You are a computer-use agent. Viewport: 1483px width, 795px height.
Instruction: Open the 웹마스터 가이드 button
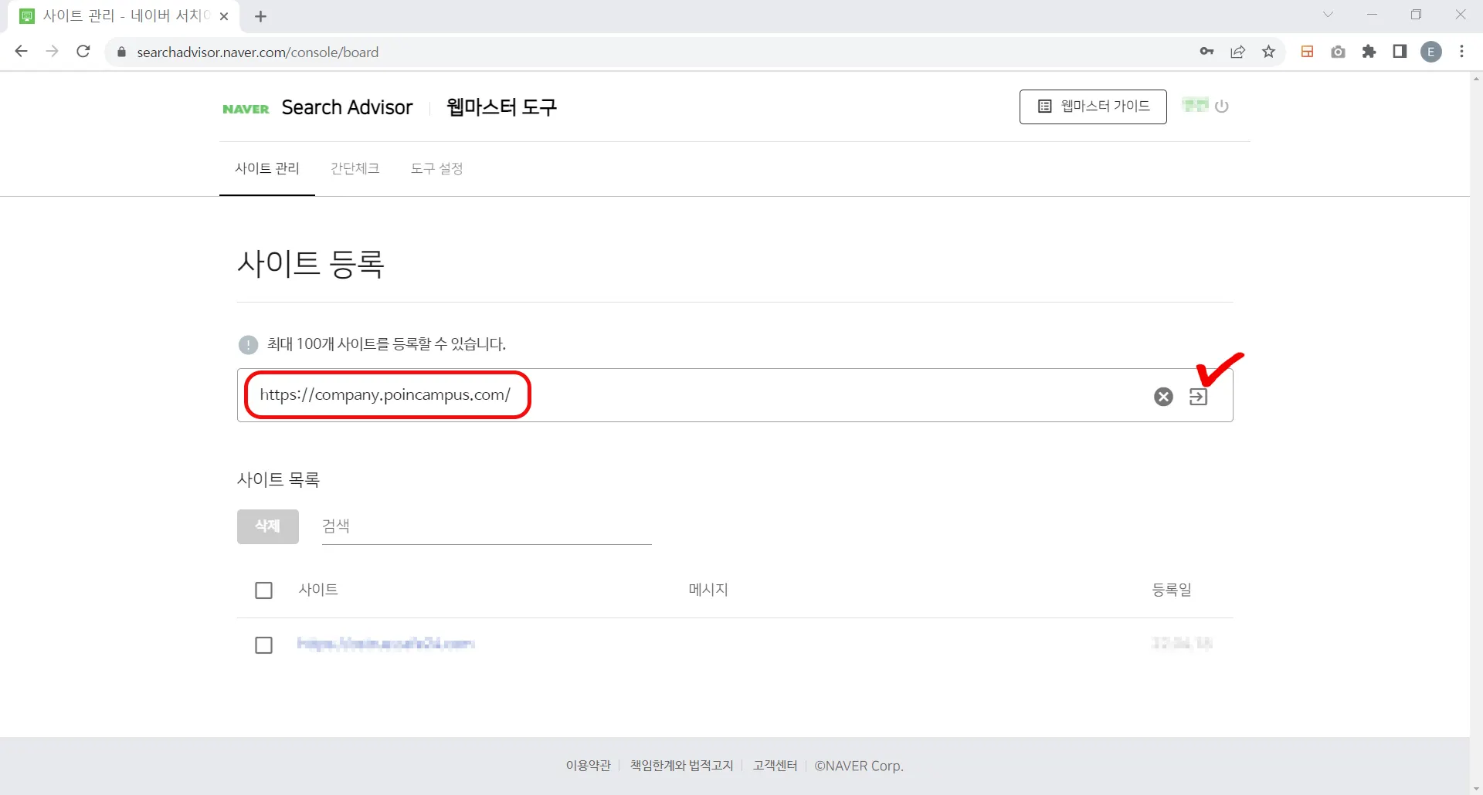(1093, 107)
